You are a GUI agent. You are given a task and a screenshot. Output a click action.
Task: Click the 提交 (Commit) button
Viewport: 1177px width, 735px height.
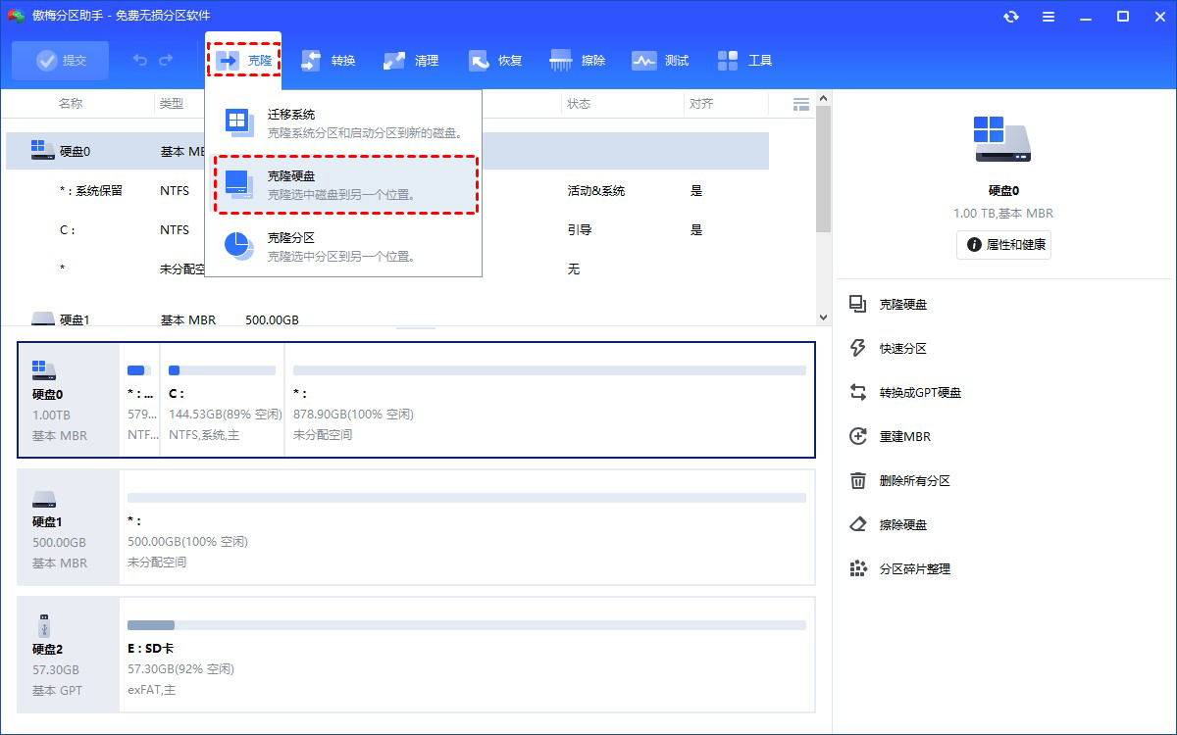coord(60,60)
